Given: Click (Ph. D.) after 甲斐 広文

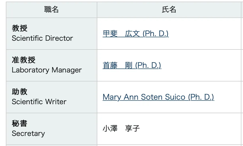Looking at the screenshot, I should (156, 34).
